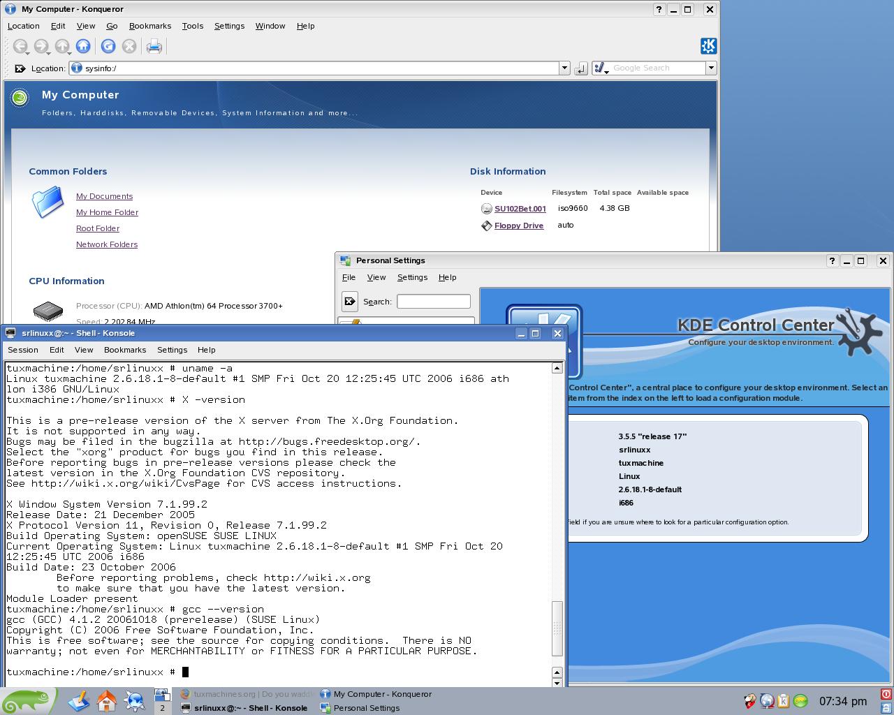Go to Home URL in Konqueror toolbar

point(83,47)
